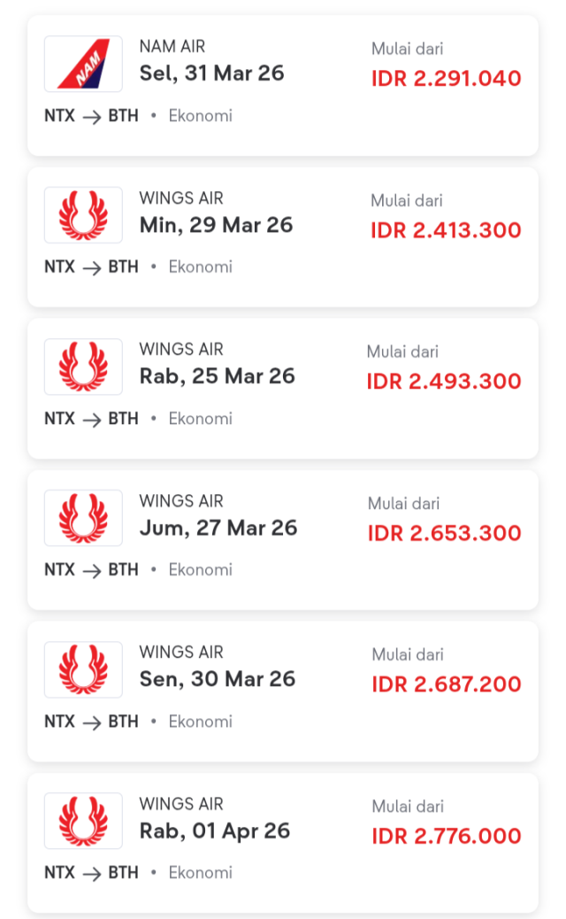Click the NAM Air airline logo
566x919 pixels.
tap(83, 64)
